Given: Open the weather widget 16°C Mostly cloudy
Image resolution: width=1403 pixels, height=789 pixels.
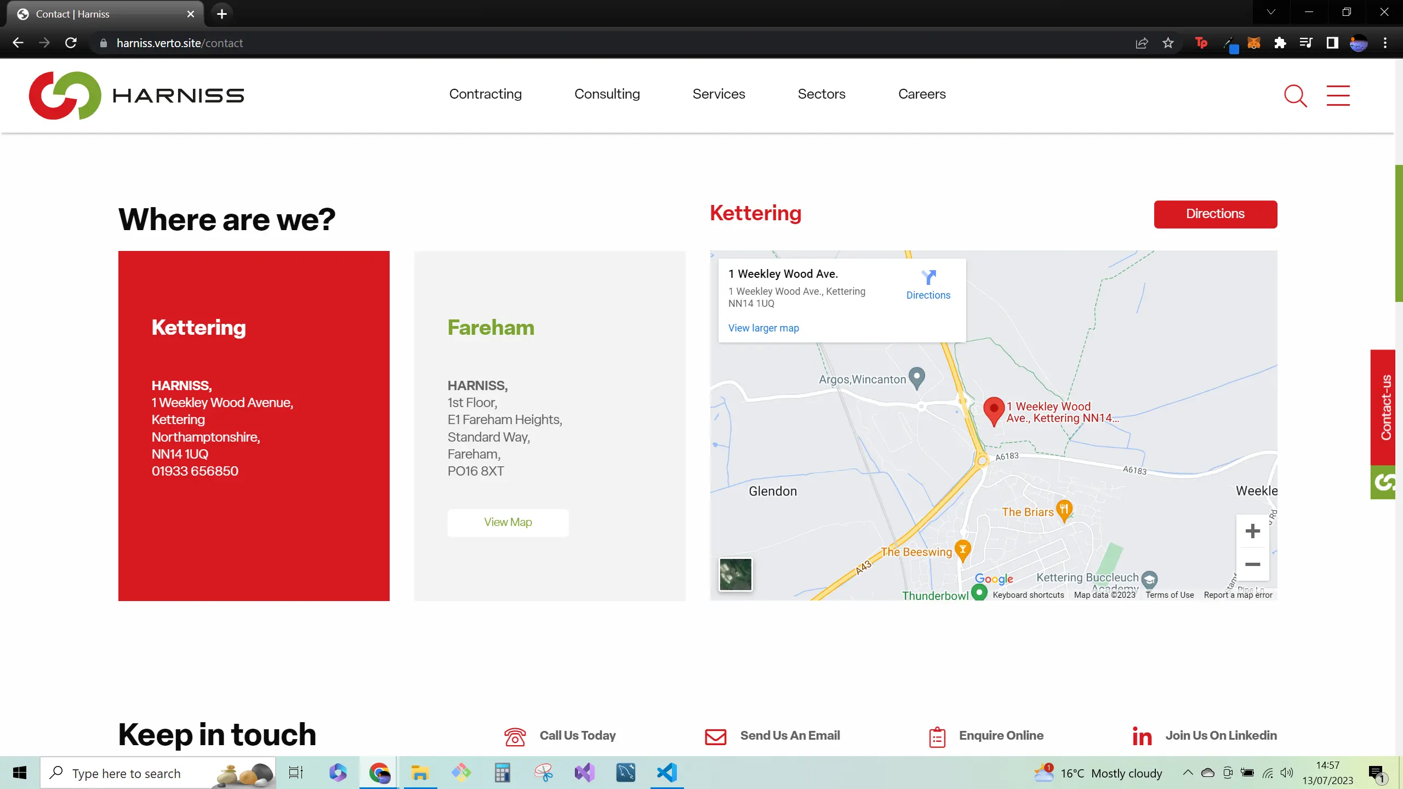Looking at the screenshot, I should point(1098,773).
